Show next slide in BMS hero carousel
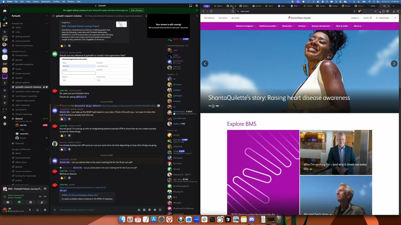Screen dimensions: 401x225 (x=394, y=64)
